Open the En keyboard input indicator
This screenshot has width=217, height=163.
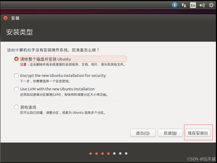tap(193, 5)
